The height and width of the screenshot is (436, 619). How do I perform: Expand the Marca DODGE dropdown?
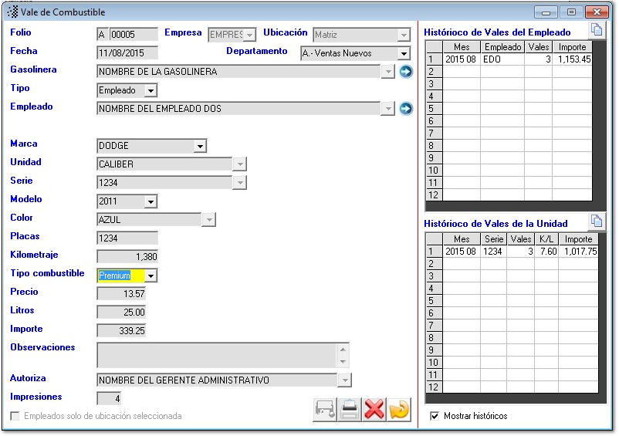200,146
